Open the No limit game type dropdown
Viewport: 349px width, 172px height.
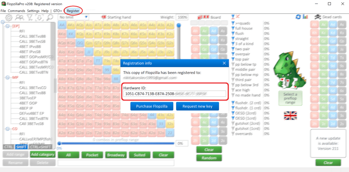point(74,17)
